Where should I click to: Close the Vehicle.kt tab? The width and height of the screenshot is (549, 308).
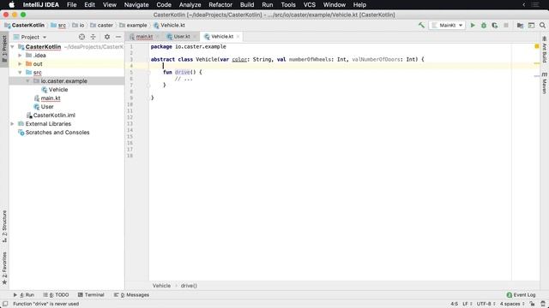click(x=238, y=37)
